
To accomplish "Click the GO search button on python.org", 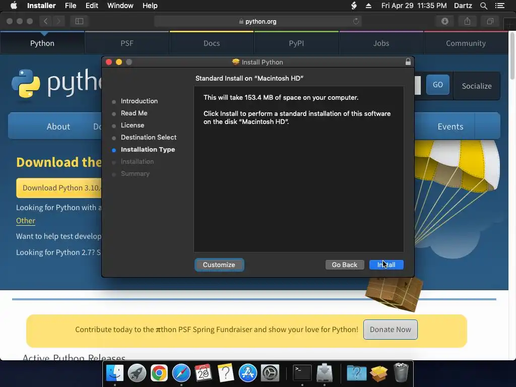I will [x=438, y=85].
